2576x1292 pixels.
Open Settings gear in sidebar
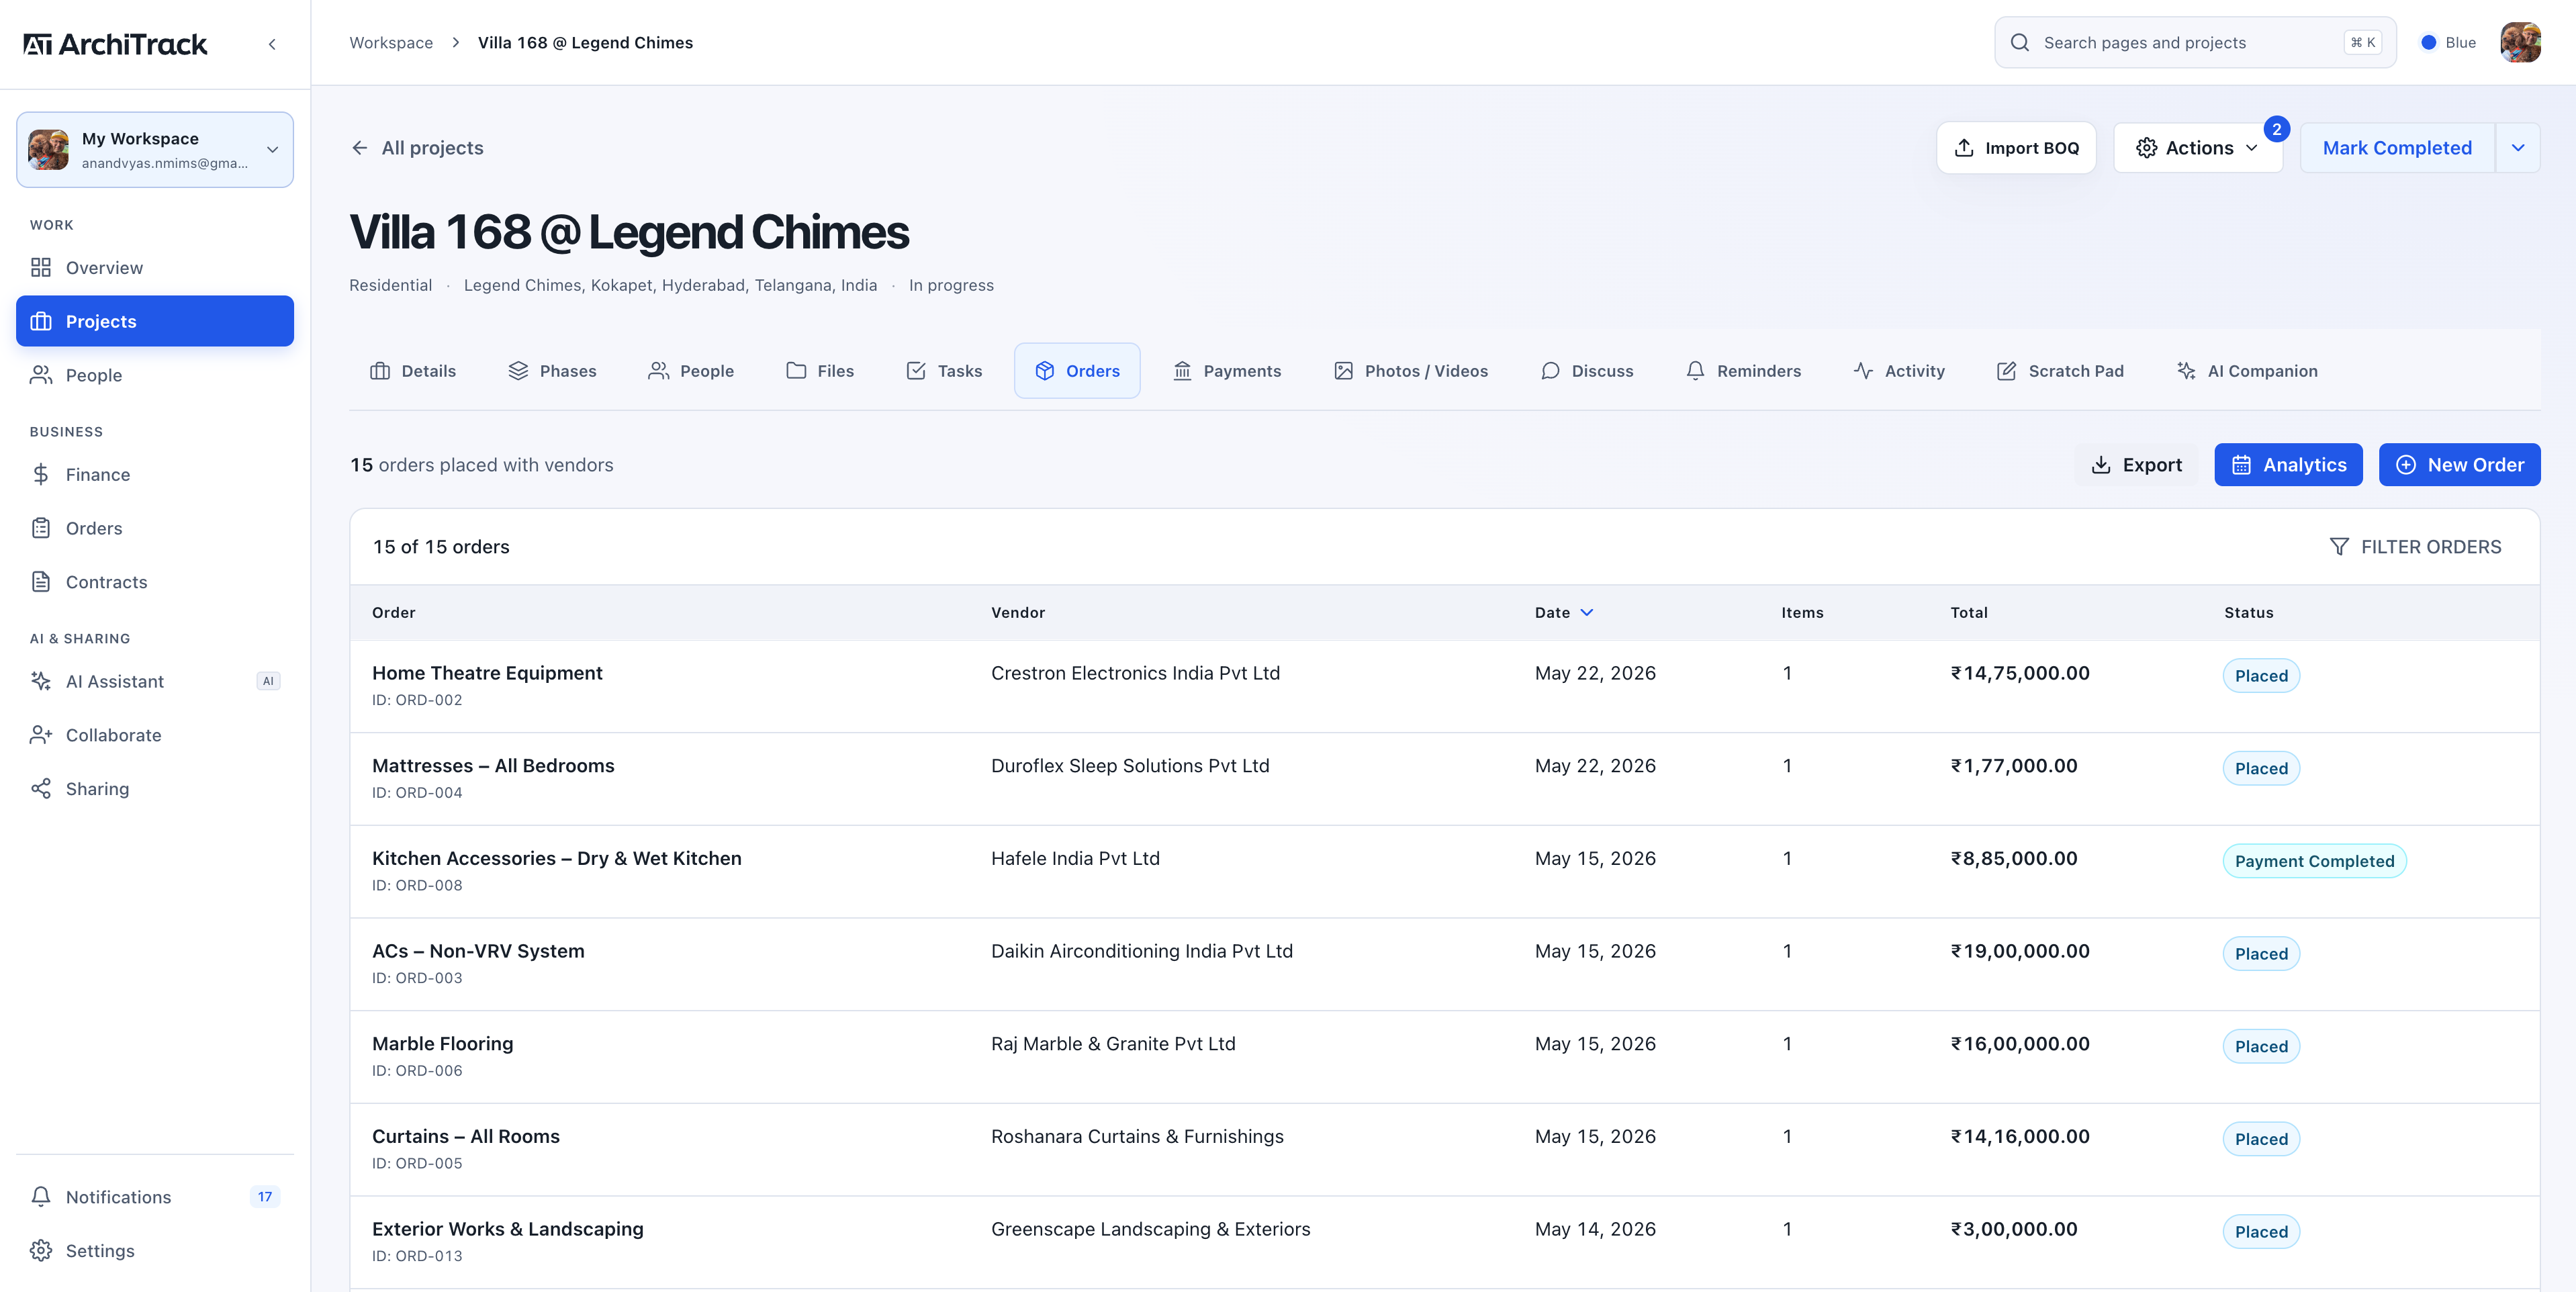point(41,1250)
